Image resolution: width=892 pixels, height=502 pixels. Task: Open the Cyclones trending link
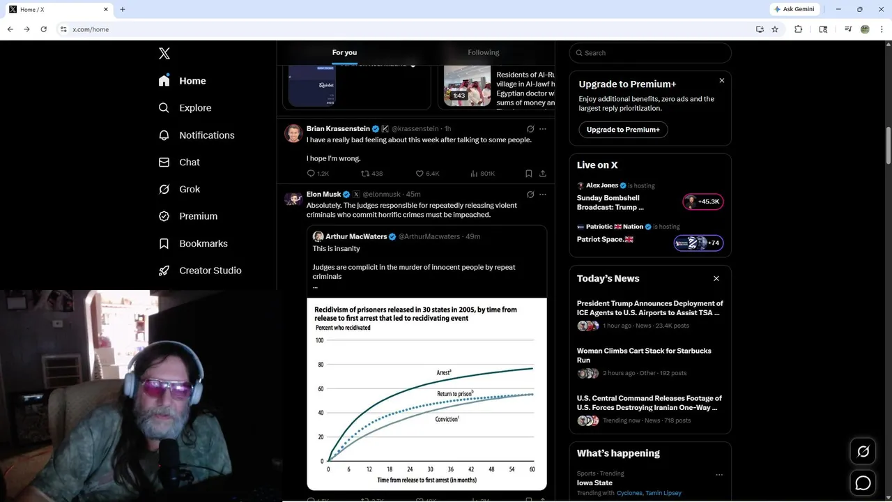[629, 493]
